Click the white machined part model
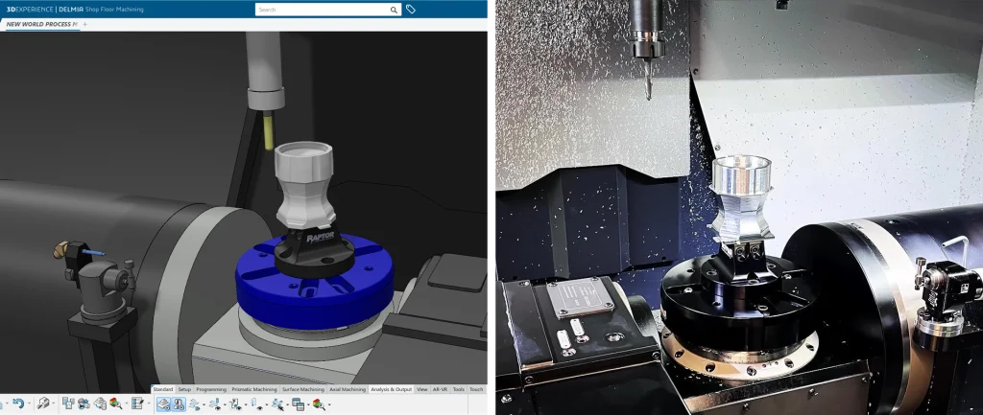Screen dimensions: 983x415 (x=304, y=185)
